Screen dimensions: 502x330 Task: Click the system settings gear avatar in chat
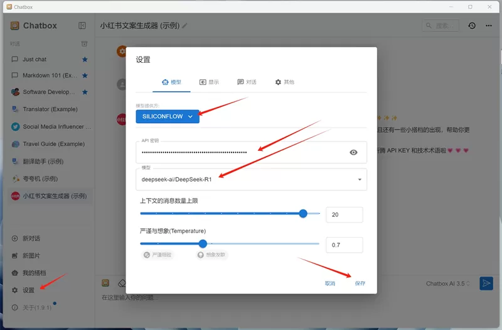(x=121, y=52)
